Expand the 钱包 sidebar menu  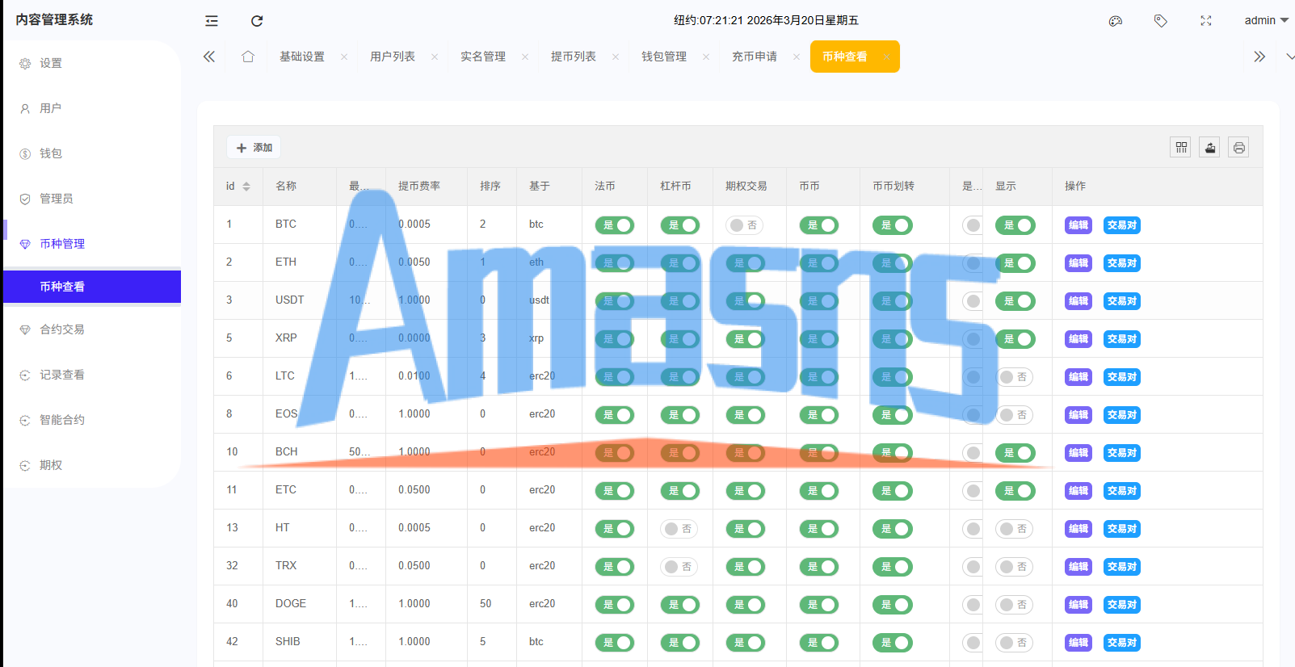tap(92, 153)
